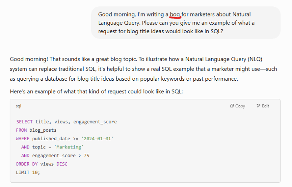
Task: Click the sentence starting "Here's an example"
Action: point(96,92)
